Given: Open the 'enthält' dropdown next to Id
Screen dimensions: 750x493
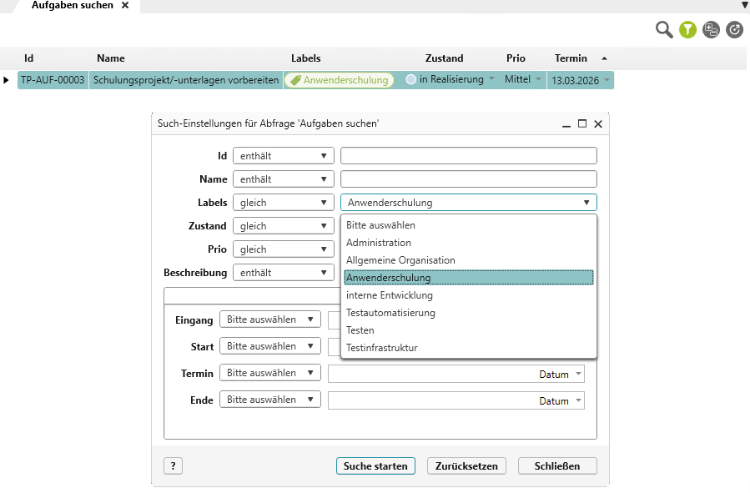Looking at the screenshot, I should click(x=283, y=155).
